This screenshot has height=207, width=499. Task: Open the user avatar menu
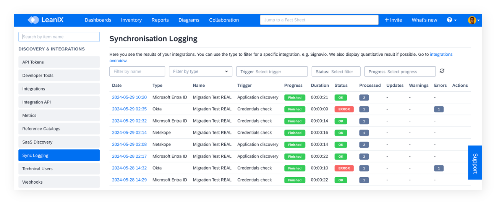[474, 20]
